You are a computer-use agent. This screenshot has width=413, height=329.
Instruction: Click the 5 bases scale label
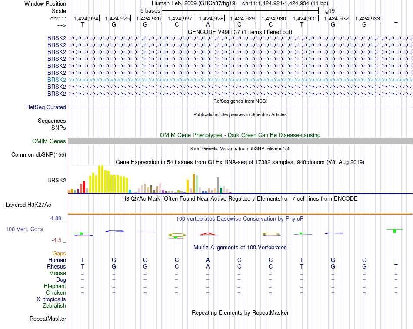pyautogui.click(x=150, y=11)
